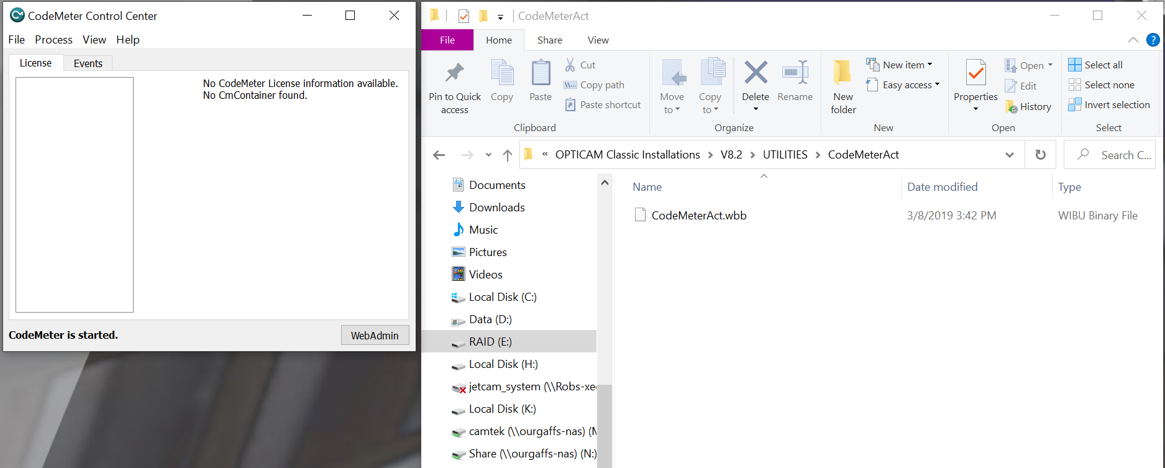Click Edit in Open group
1165x468 pixels.
1021,86
